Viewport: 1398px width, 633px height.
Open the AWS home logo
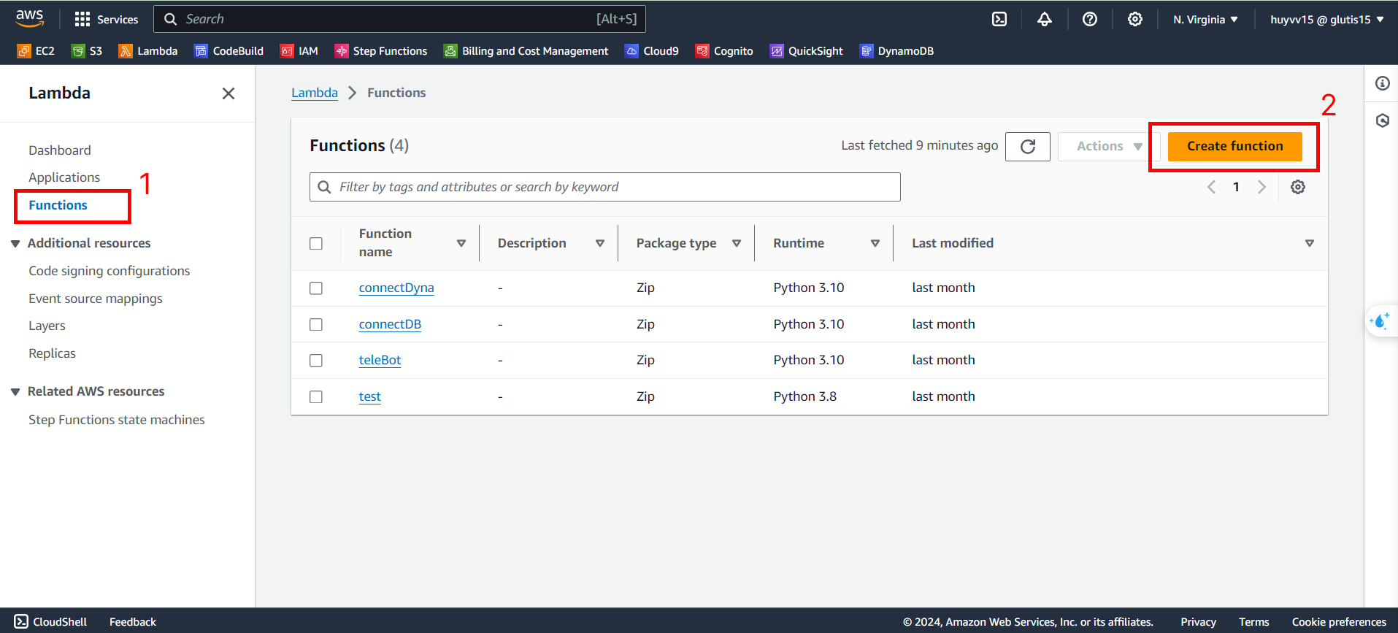(x=30, y=18)
